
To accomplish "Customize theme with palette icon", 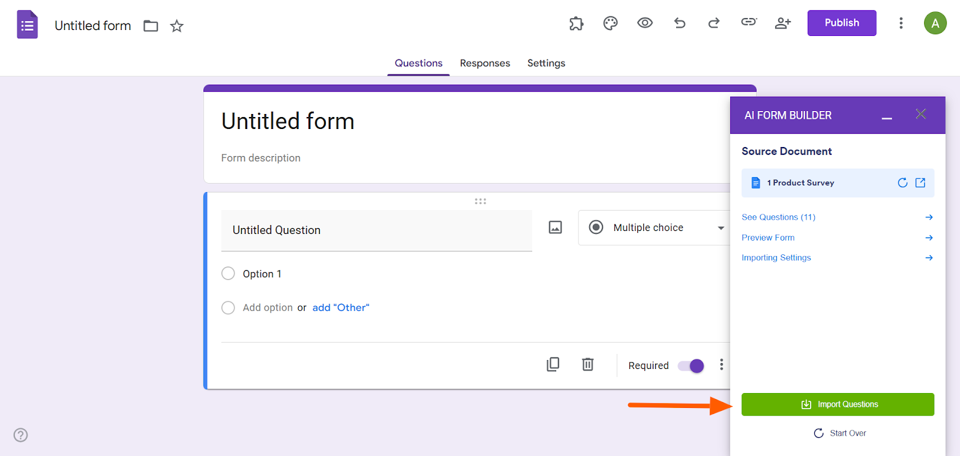I will coord(610,23).
